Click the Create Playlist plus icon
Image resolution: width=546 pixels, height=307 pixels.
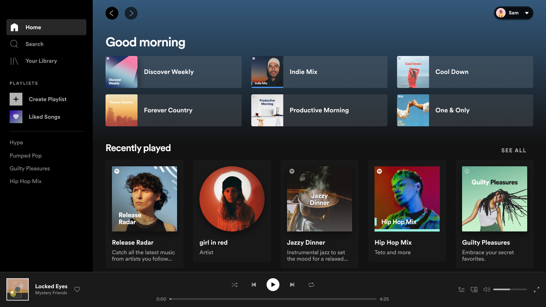[x=16, y=99]
